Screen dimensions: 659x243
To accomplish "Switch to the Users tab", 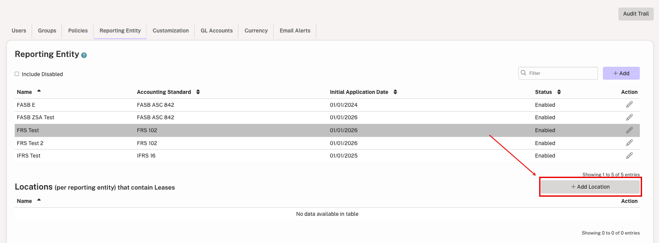I will [19, 31].
